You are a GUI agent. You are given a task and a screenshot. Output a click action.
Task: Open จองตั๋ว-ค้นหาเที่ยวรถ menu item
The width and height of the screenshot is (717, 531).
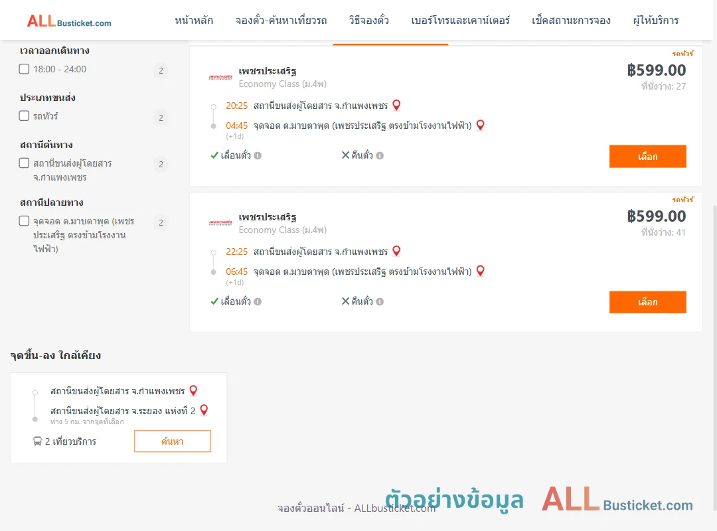(x=281, y=21)
